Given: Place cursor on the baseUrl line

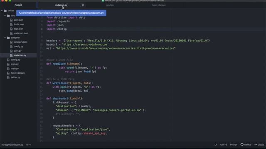Looking at the screenshot, I should 77,45.
